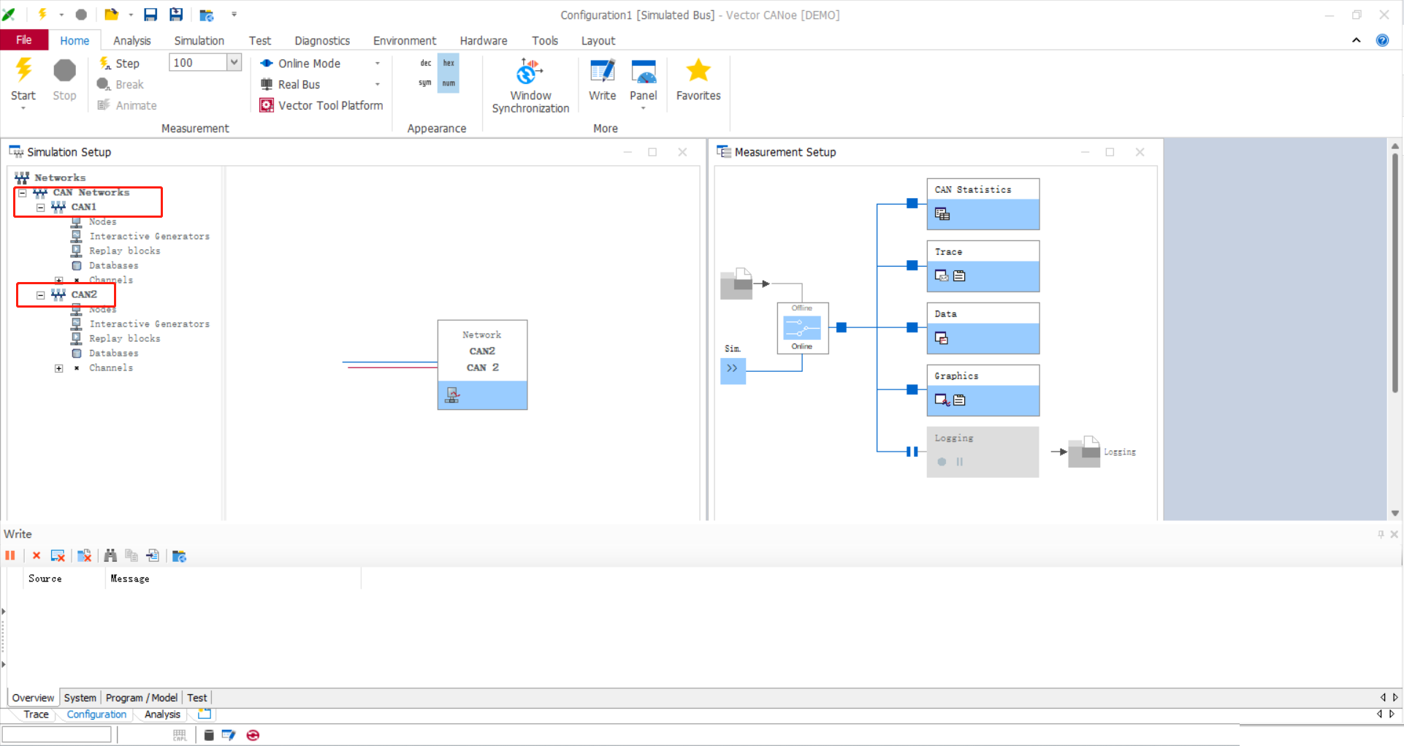This screenshot has height=746, width=1404.
Task: Expand Channels under CAN2
Action: 59,368
